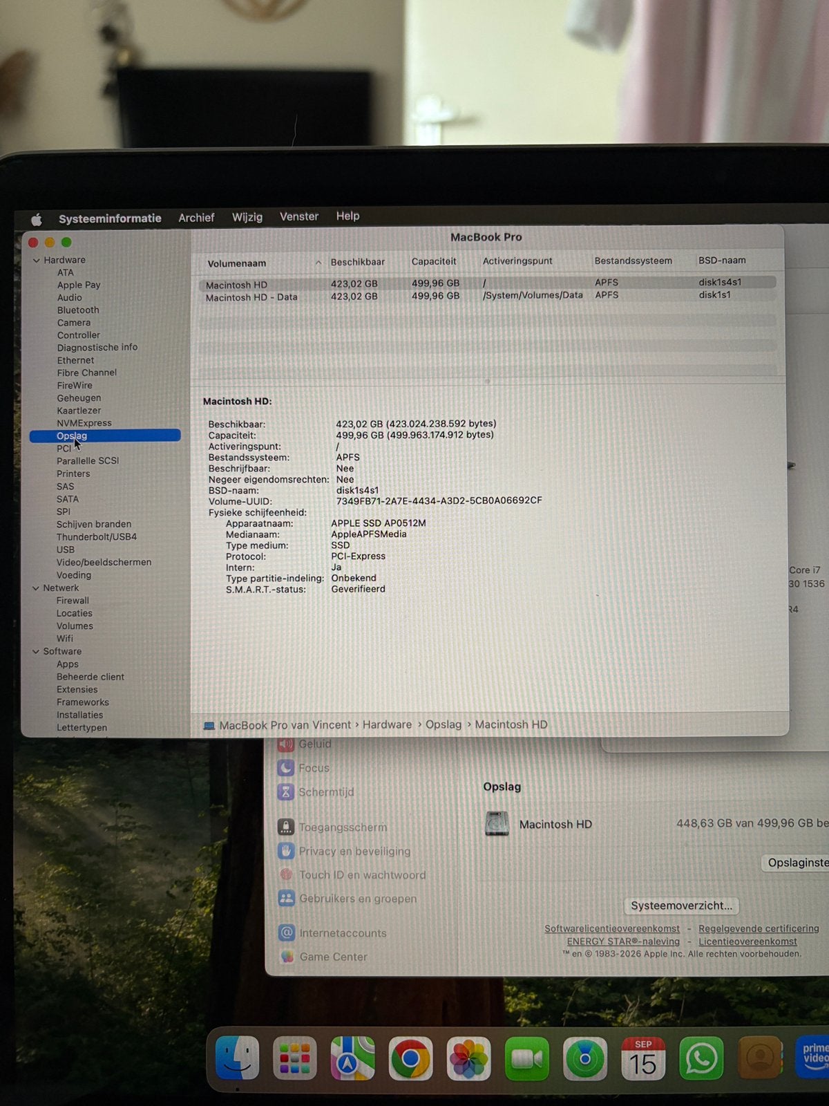Click the Game Center icon

pyautogui.click(x=286, y=957)
